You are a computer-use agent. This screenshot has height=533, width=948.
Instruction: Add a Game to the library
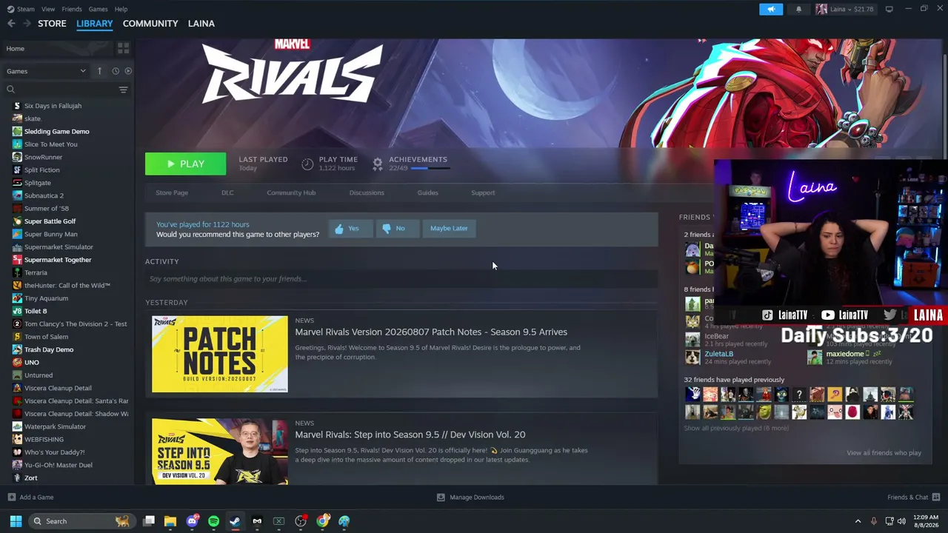tap(31, 497)
